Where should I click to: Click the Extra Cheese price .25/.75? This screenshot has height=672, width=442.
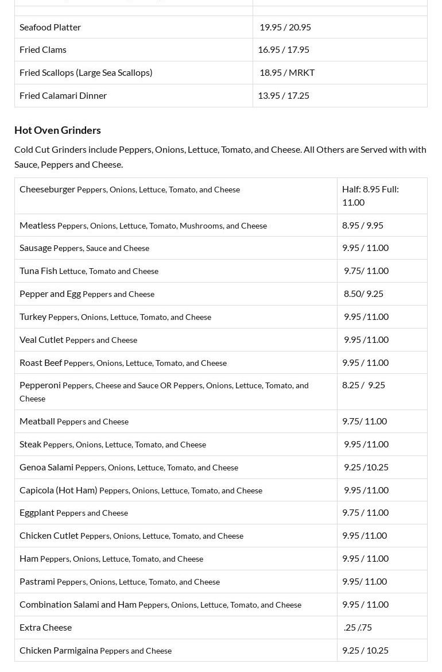358,627
